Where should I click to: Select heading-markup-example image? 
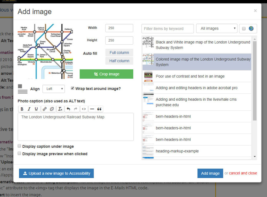tap(197, 151)
